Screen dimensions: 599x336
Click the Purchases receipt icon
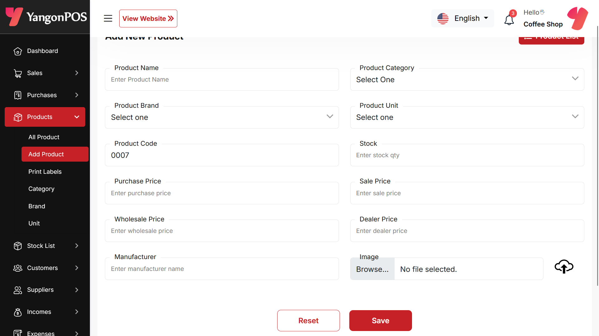tap(18, 95)
